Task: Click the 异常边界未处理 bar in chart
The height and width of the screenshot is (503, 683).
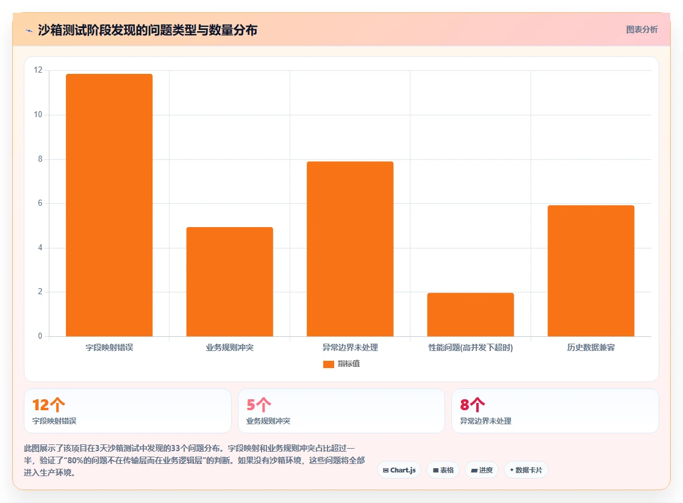Action: tap(350, 249)
